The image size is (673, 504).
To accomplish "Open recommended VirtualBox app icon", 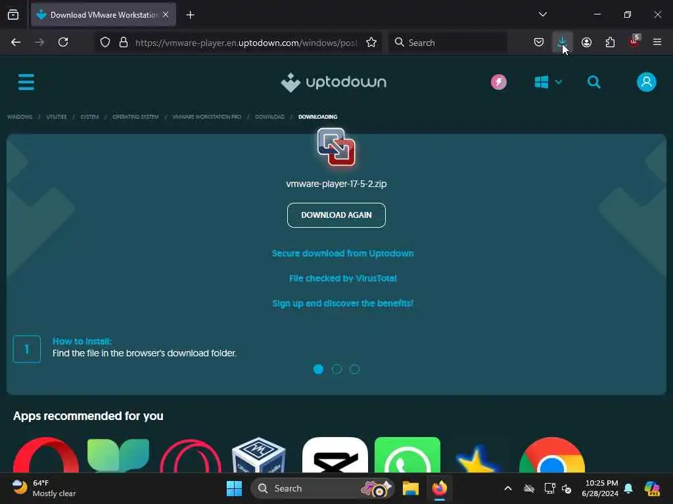I will (x=258, y=455).
